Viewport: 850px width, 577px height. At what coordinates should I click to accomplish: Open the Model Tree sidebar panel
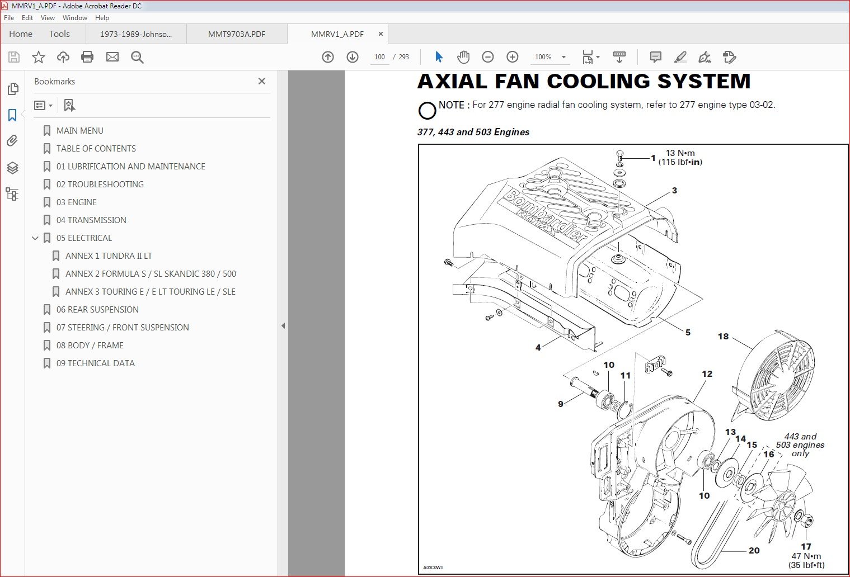coord(12,194)
